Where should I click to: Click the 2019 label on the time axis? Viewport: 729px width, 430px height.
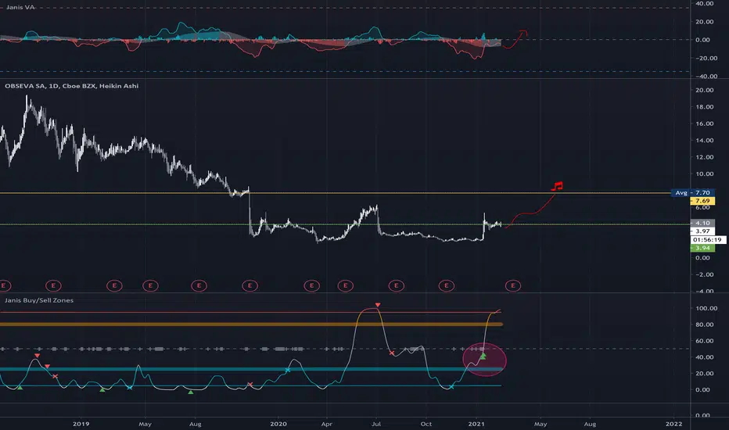click(x=81, y=424)
